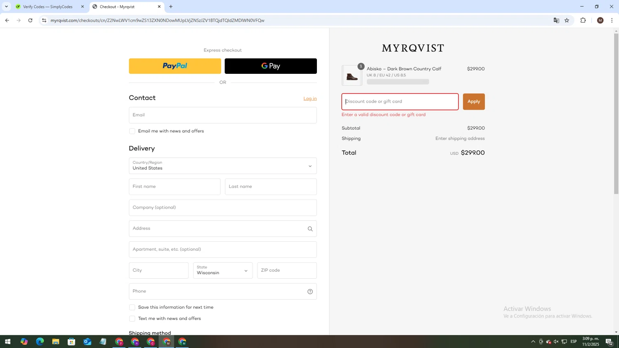Click the Phone field help question icon
The image size is (619, 348).
[x=310, y=292]
